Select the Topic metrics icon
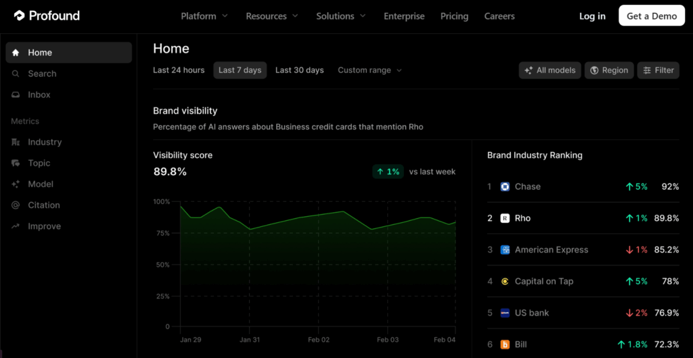This screenshot has width=693, height=358. [x=16, y=163]
